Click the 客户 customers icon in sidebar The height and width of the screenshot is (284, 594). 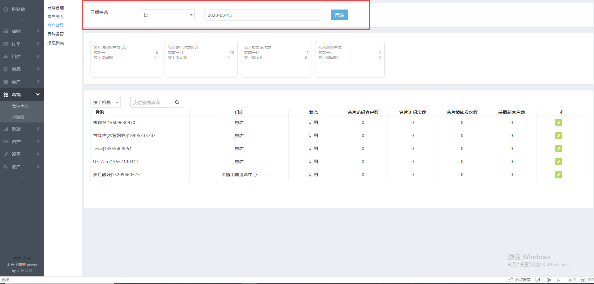pos(6,82)
